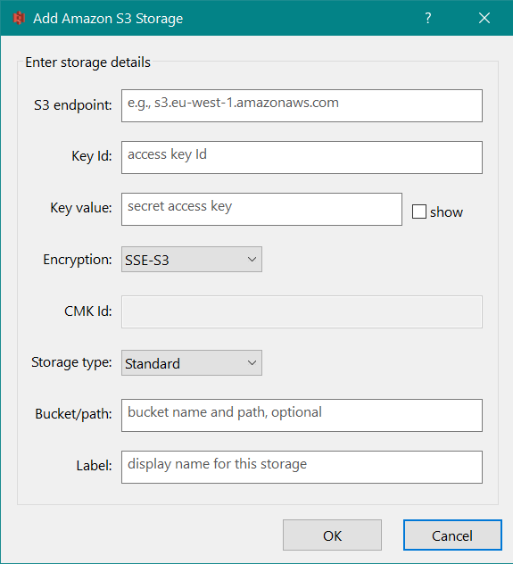Click the "Bucket/path:" label

click(x=73, y=414)
